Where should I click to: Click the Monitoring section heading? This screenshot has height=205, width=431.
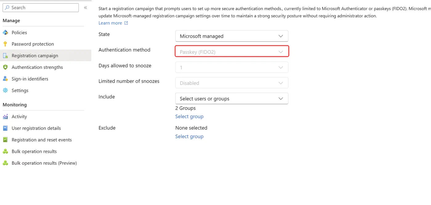tap(15, 105)
